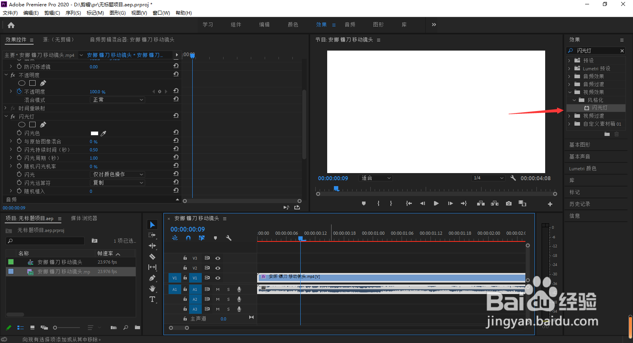Toggle stopwatch animation for 不透明度
The width and height of the screenshot is (633, 343).
click(19, 91)
